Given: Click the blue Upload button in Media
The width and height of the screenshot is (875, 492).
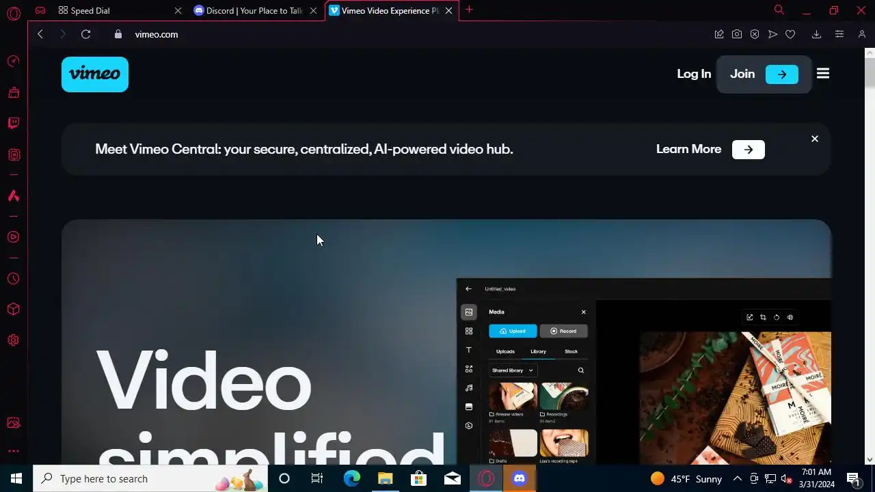Looking at the screenshot, I should [513, 331].
